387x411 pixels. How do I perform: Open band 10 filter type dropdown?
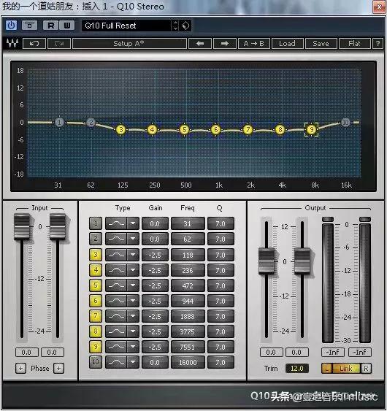coord(133,362)
